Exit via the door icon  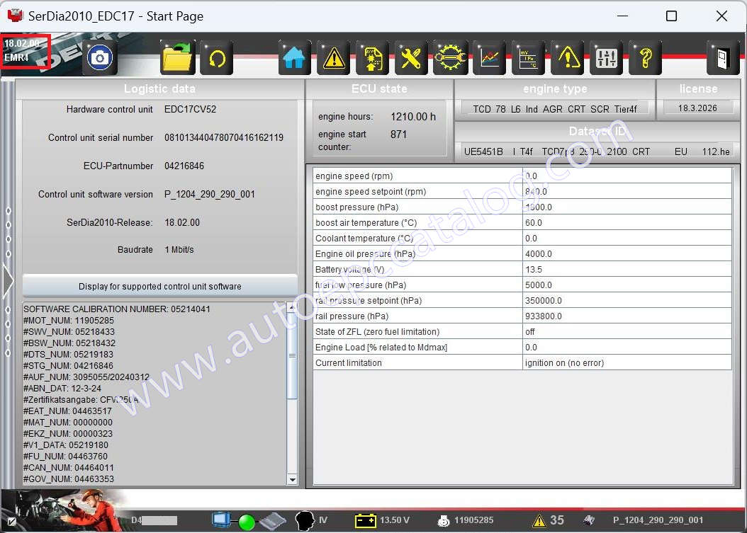pos(722,58)
